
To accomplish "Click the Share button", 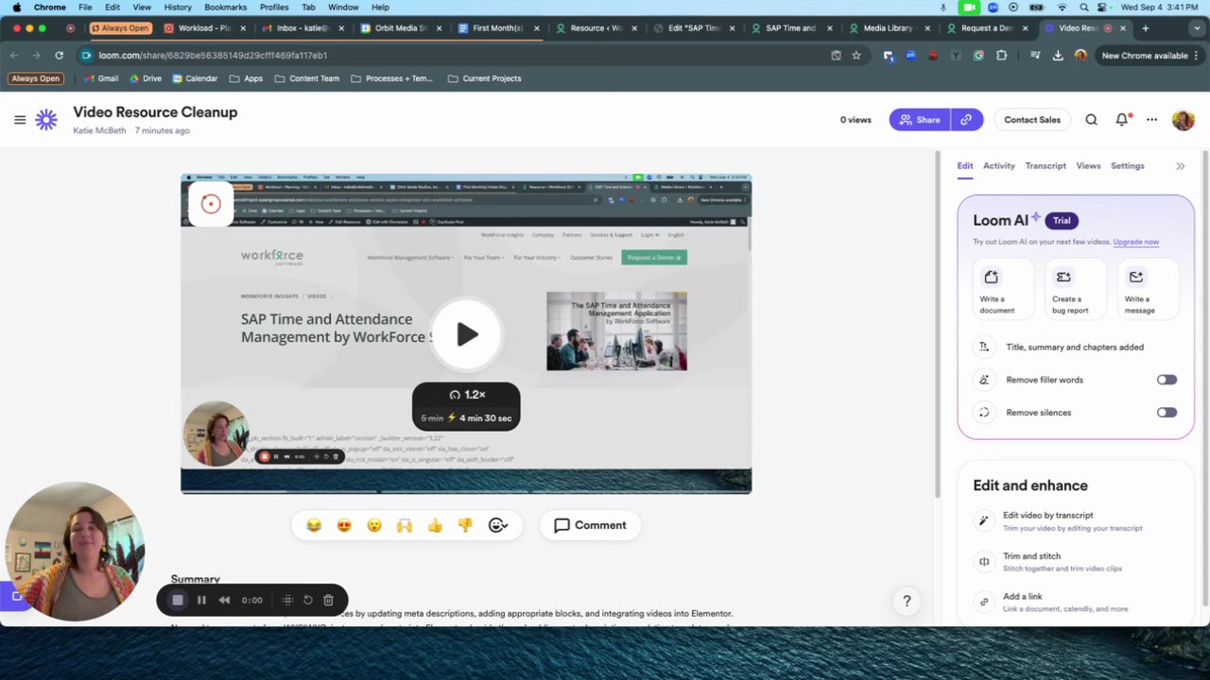I will pyautogui.click(x=920, y=120).
